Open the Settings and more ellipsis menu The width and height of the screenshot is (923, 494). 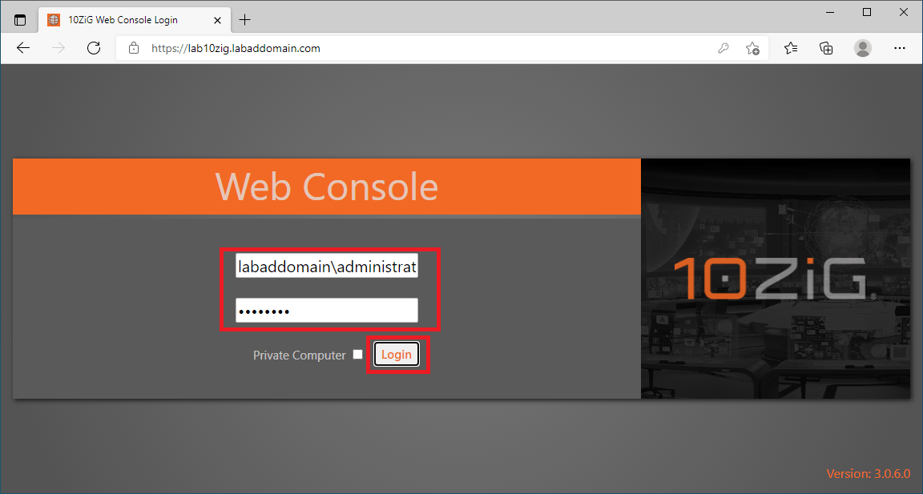coord(900,48)
